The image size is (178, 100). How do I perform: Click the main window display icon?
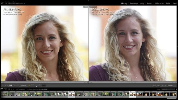click(2, 89)
